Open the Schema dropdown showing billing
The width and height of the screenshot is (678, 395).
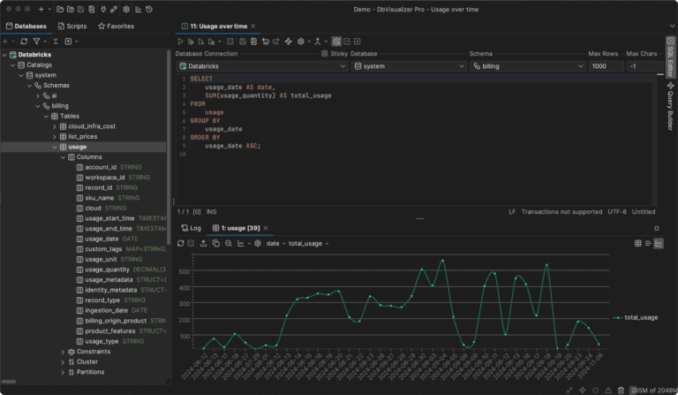pos(528,66)
